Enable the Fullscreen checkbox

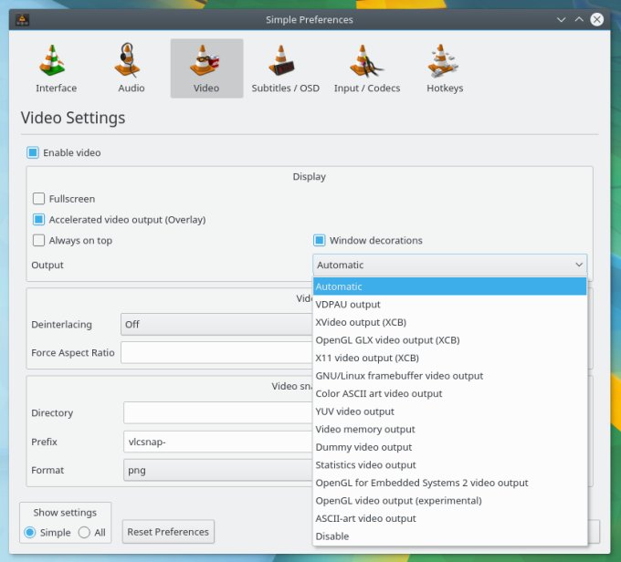38,199
